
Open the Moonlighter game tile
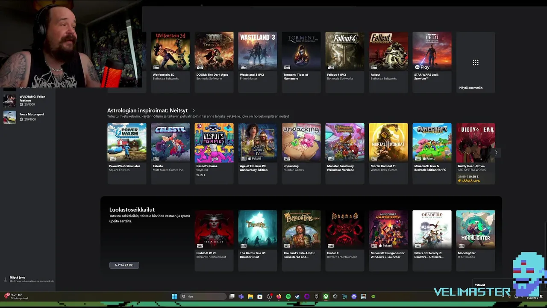pyautogui.click(x=475, y=240)
